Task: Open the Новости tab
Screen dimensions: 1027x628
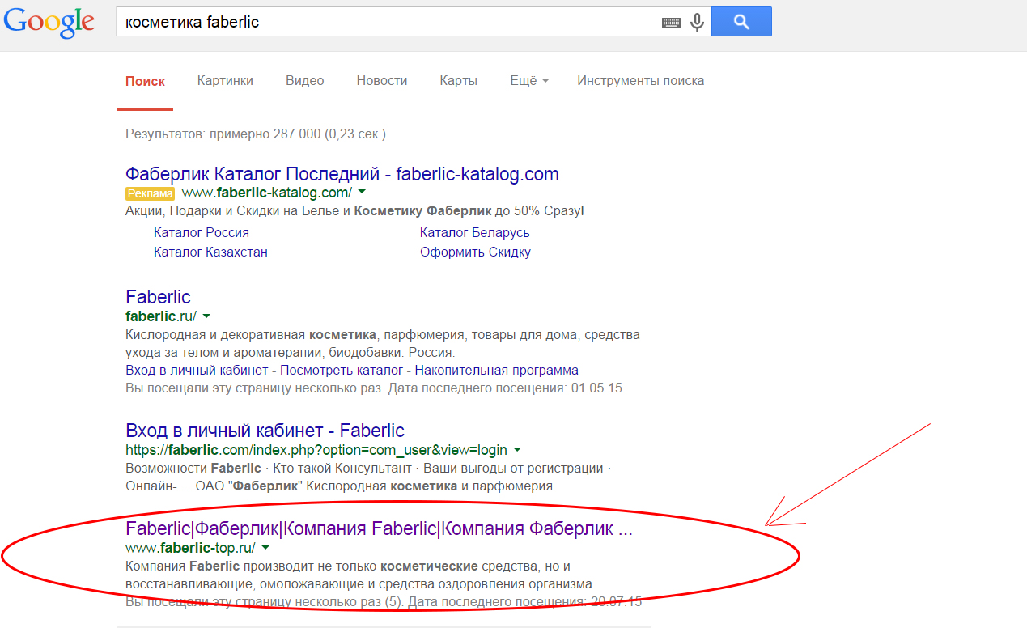Action: (x=382, y=81)
